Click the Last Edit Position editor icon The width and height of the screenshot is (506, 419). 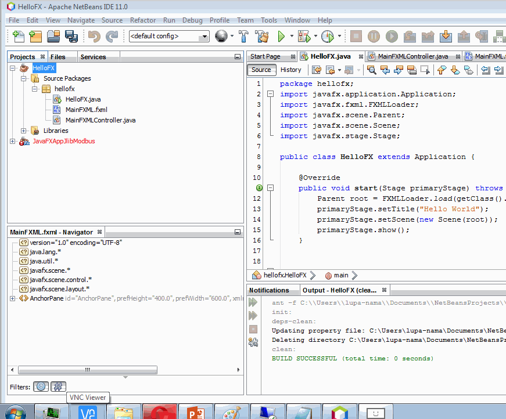point(316,70)
